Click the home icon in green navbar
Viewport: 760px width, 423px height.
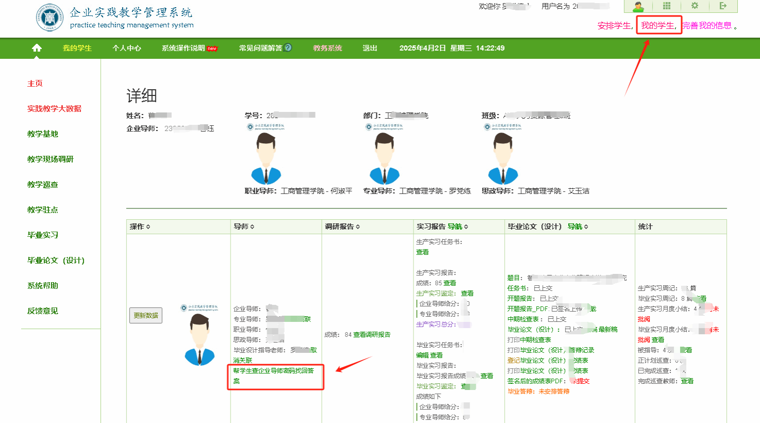click(37, 48)
